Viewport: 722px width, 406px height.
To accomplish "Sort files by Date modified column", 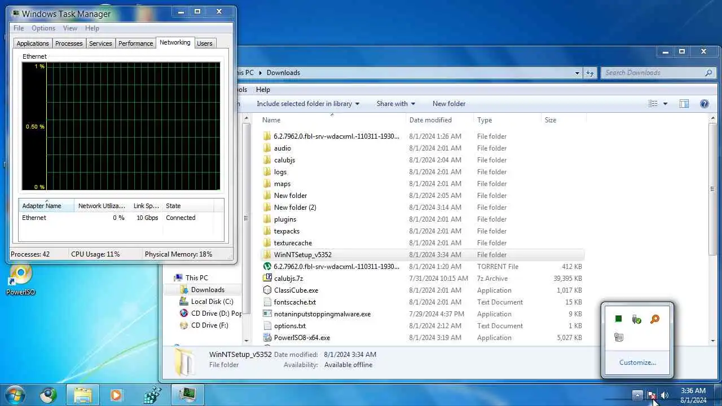I will [x=439, y=120].
